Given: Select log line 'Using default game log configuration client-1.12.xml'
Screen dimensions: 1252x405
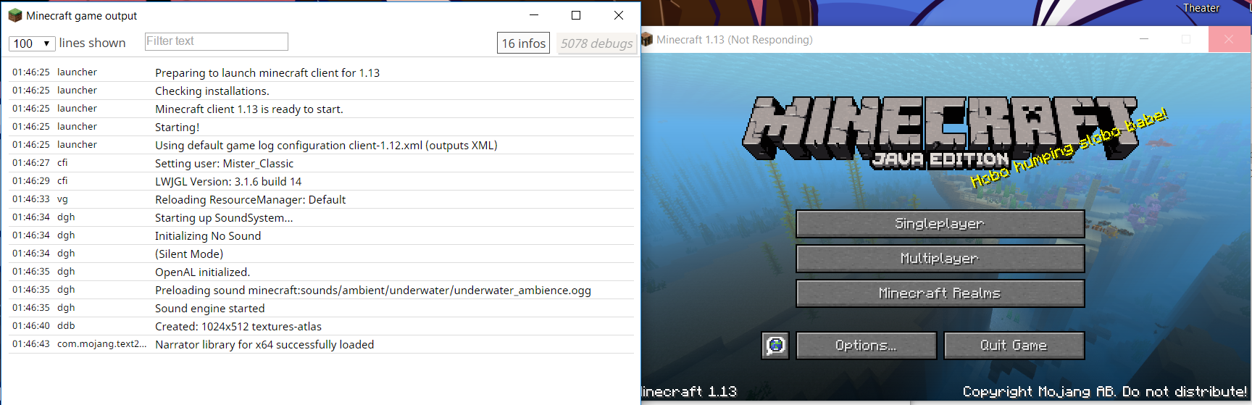Looking at the screenshot, I should tap(321, 145).
